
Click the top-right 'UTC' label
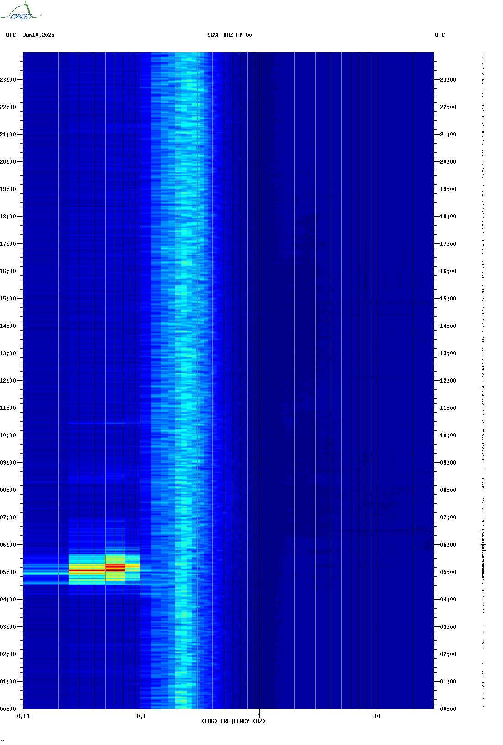(x=440, y=35)
